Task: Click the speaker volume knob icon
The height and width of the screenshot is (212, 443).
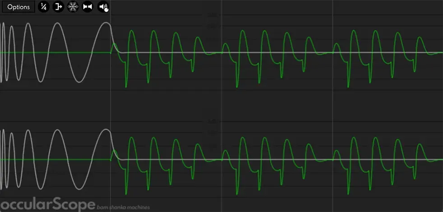Action: (x=103, y=7)
